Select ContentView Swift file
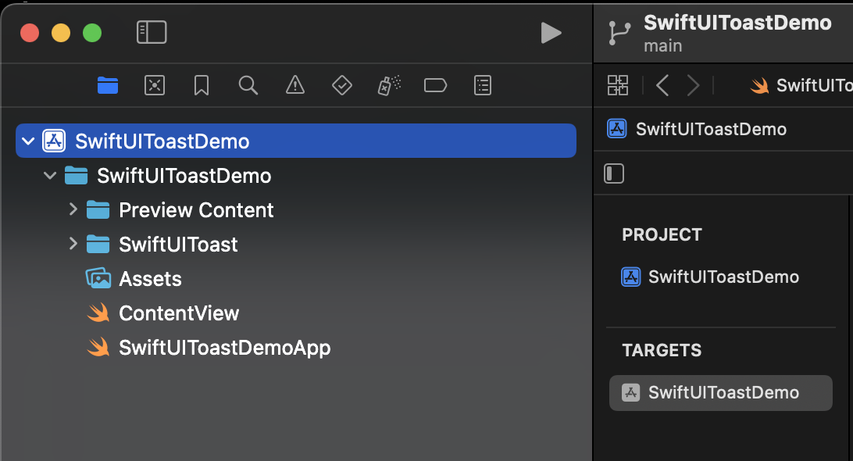853x461 pixels. click(179, 313)
